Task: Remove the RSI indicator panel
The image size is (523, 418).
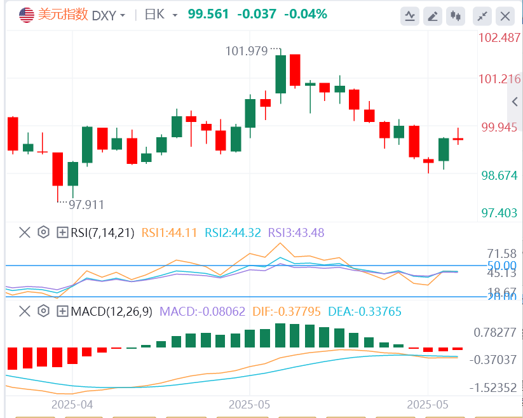Action: tap(24, 233)
